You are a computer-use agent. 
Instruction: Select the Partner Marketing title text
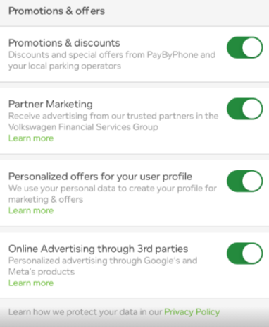click(x=51, y=105)
